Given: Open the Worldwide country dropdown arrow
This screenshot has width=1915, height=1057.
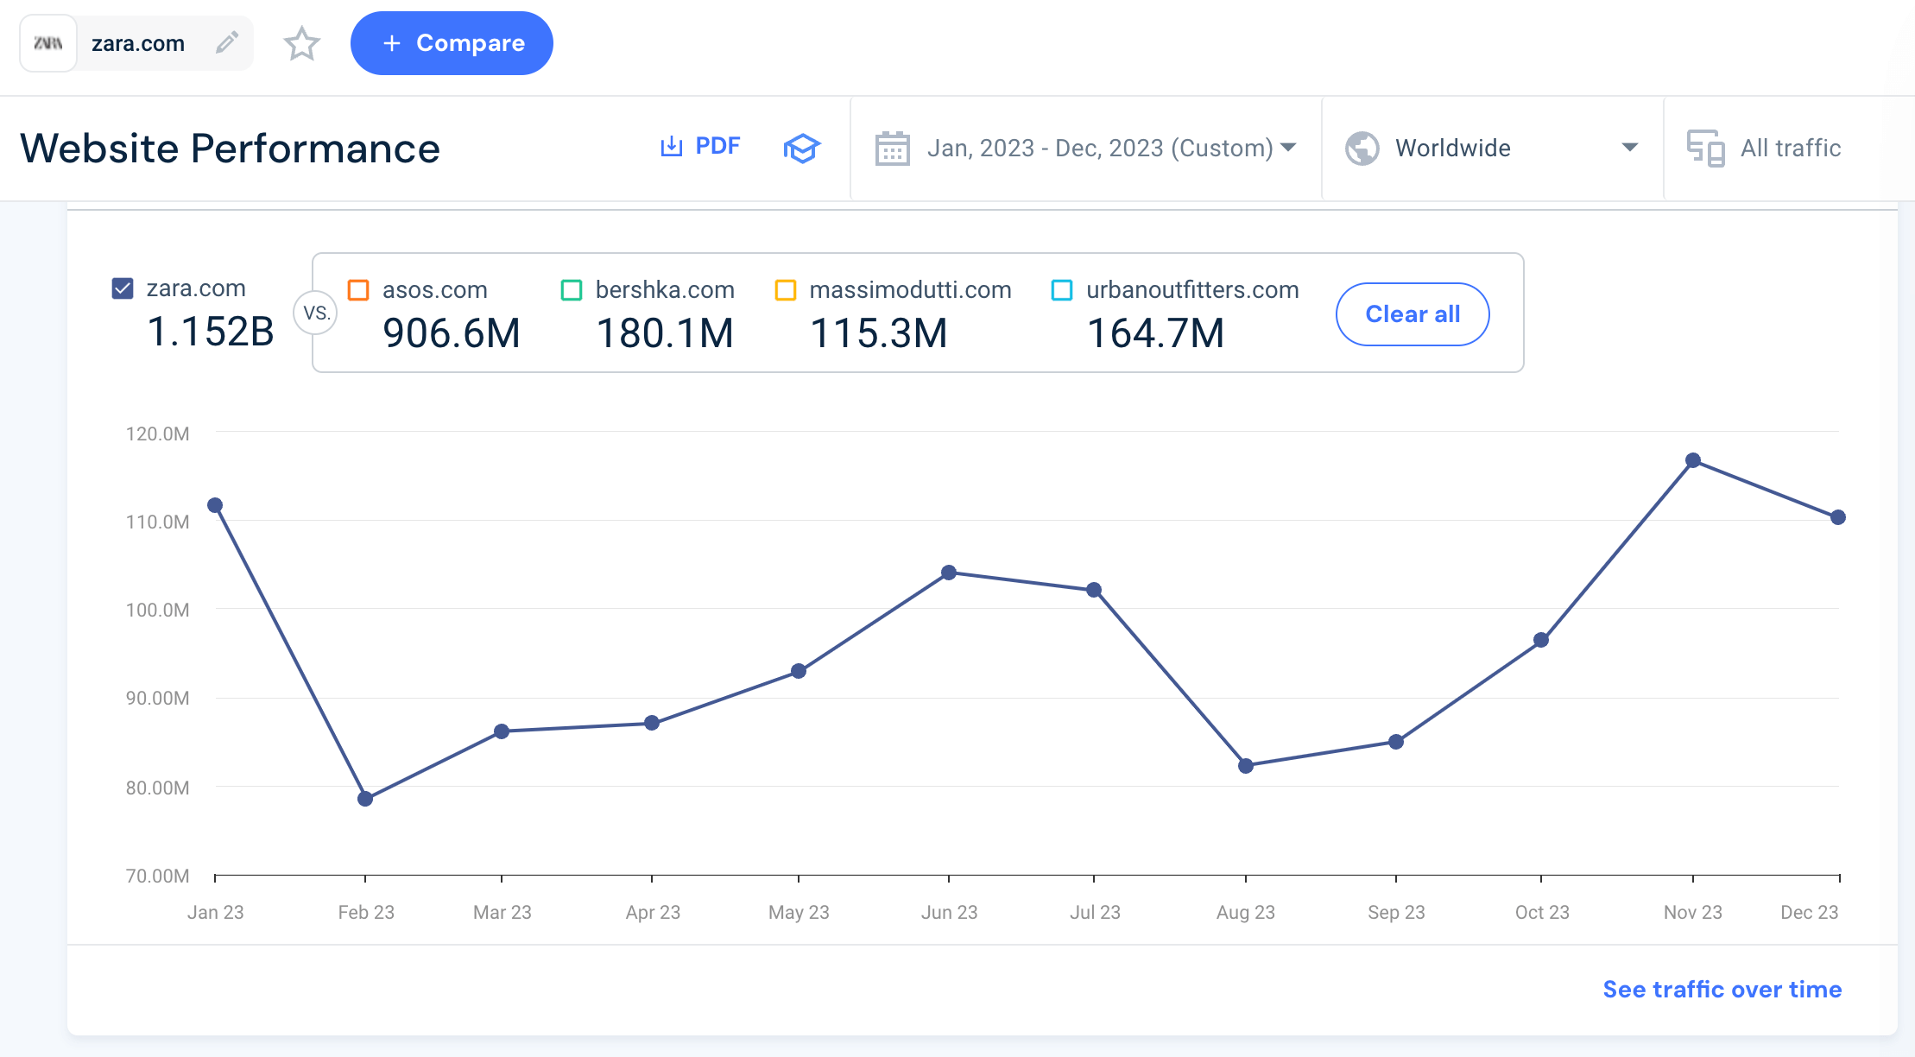Looking at the screenshot, I should coord(1629,148).
